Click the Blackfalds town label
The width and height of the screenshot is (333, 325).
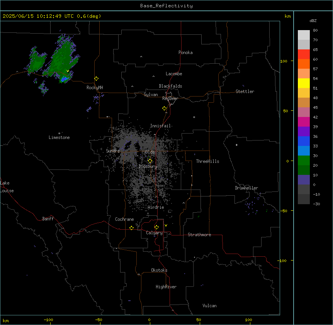170,86
